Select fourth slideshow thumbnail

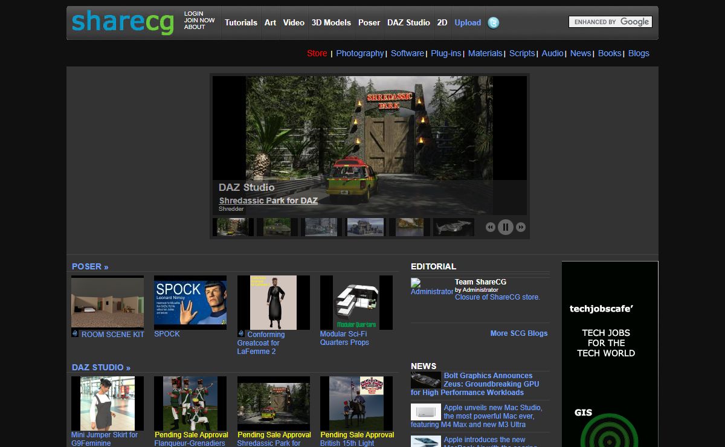365,227
